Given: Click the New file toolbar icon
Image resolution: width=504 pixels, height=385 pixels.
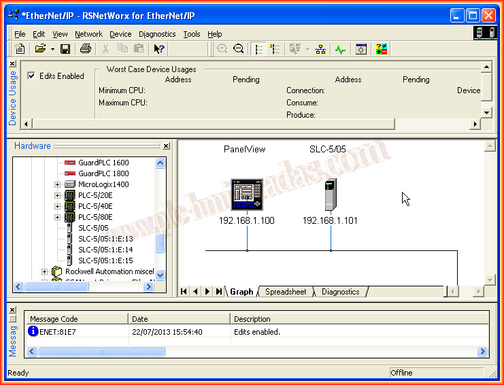Looking at the screenshot, I should (x=20, y=49).
